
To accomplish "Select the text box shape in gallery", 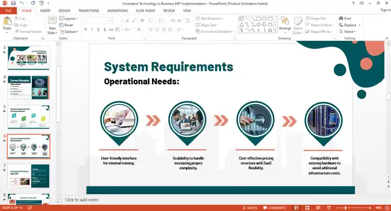I will point(241,18).
